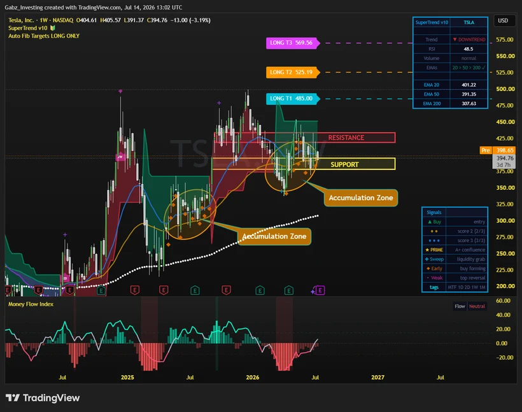Open the USD currency selector
Viewport: 522px width, 412px height.
tap(503, 20)
